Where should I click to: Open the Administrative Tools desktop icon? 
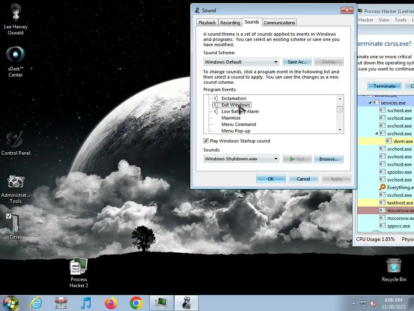pyautogui.click(x=16, y=189)
